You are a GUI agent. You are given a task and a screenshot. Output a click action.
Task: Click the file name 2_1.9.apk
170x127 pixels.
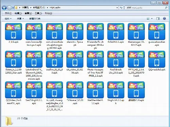[14, 42]
